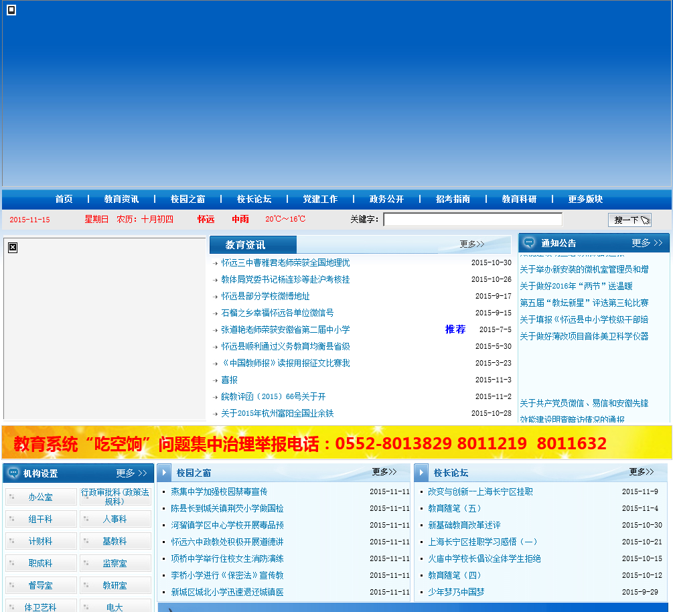Open the 《中国教师报》读报用报征文比赛我 article
Screen dimensions: 673x612
point(285,363)
